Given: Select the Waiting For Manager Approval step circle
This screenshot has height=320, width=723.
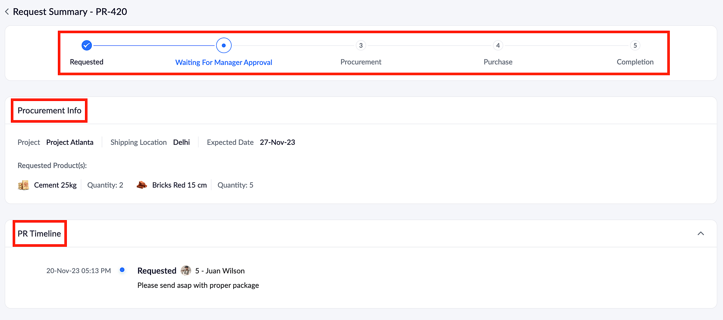Looking at the screenshot, I should point(224,45).
